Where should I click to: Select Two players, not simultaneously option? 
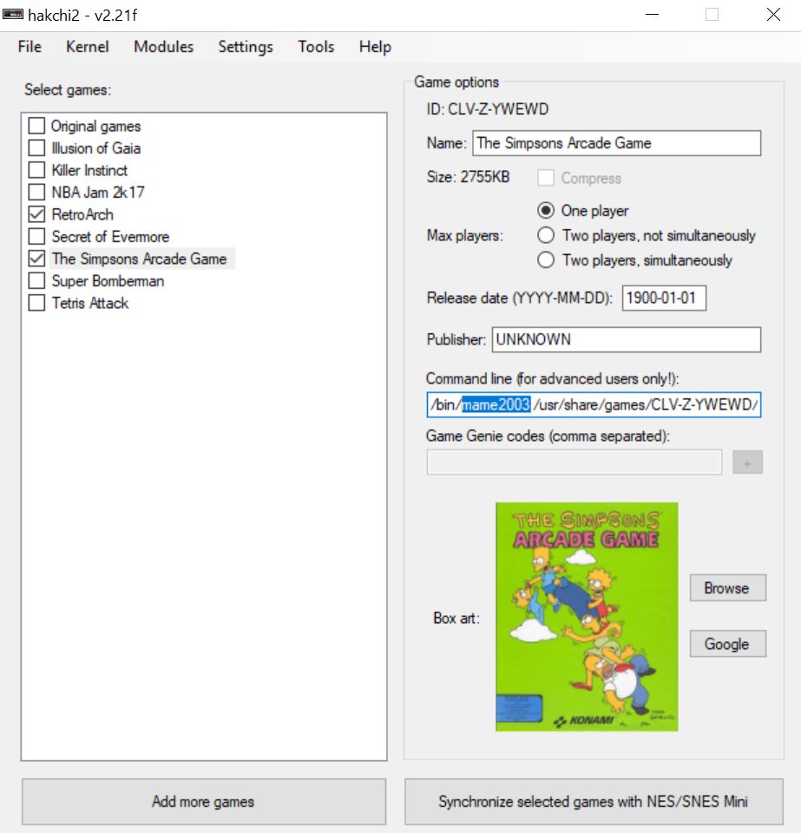pyautogui.click(x=546, y=235)
